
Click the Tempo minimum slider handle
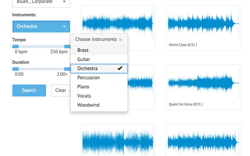tap(15, 46)
